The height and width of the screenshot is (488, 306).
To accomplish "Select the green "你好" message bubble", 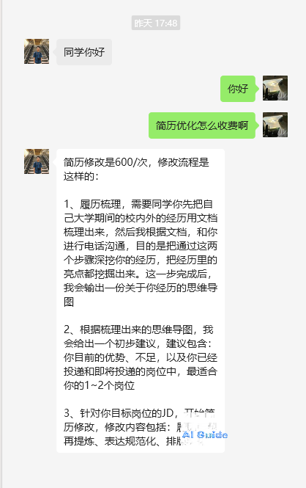I will 238,89.
